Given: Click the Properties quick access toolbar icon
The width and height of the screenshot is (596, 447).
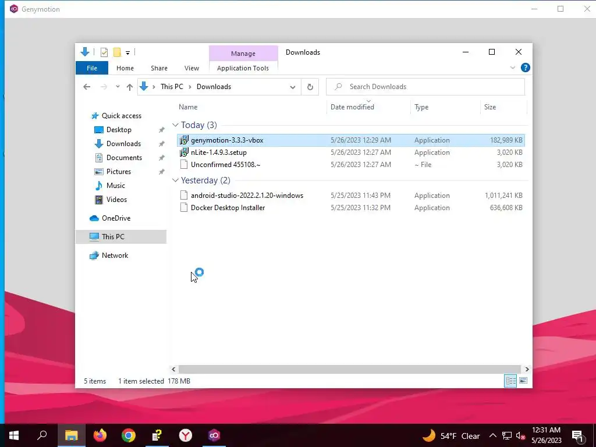Looking at the screenshot, I should click(104, 52).
